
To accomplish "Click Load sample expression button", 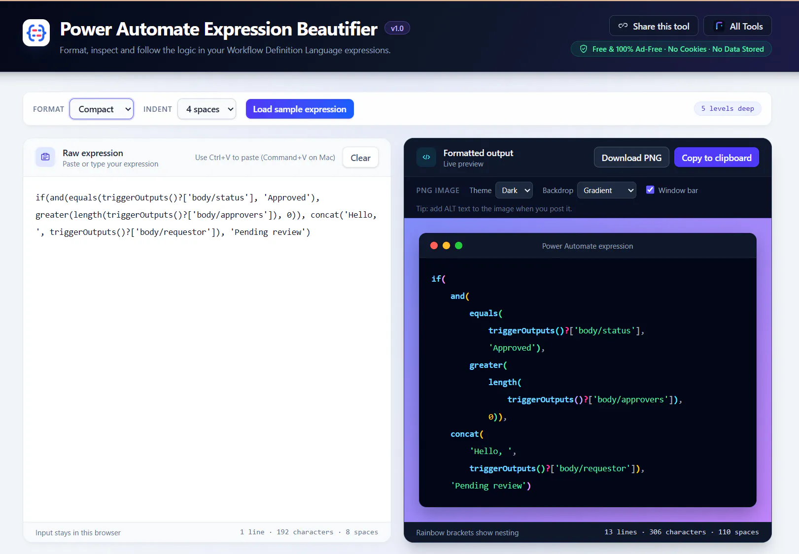I will tap(300, 109).
